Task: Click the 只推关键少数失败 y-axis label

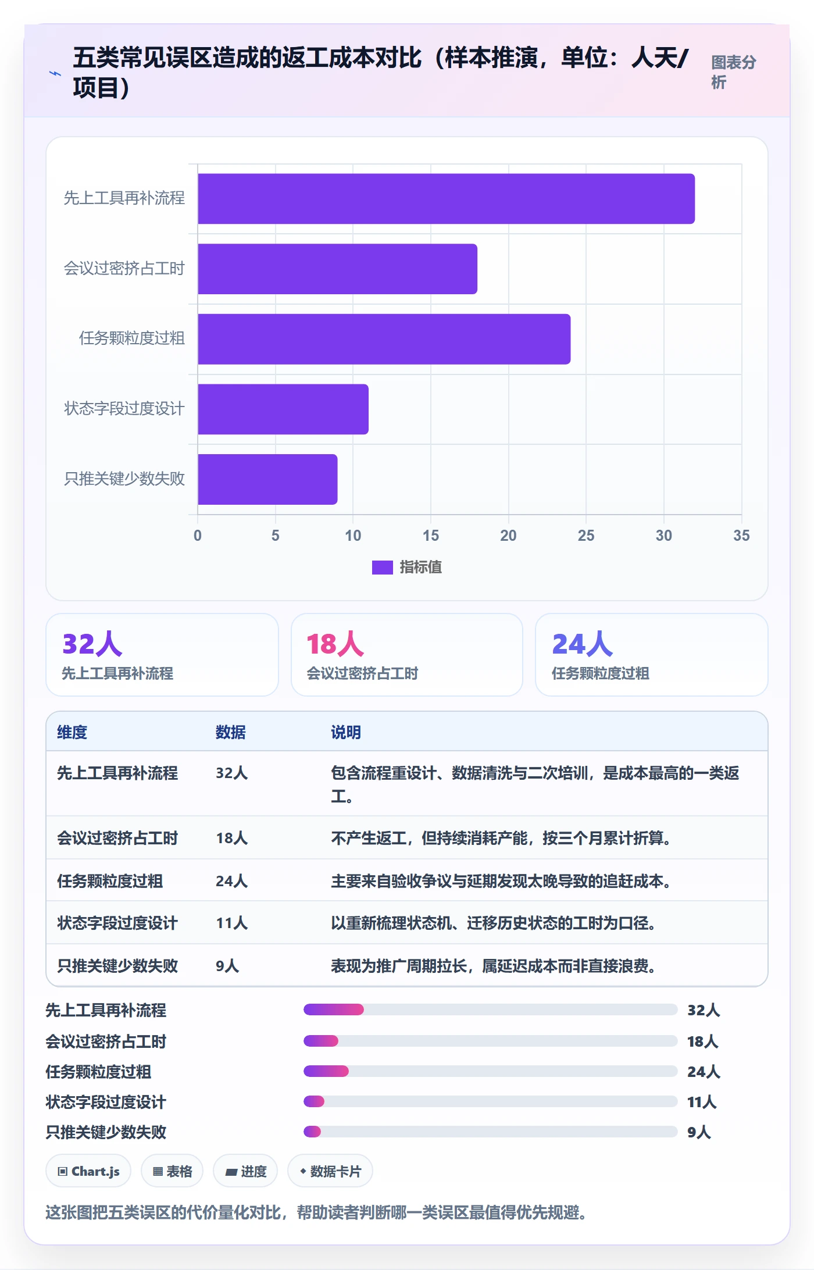Action: click(124, 479)
